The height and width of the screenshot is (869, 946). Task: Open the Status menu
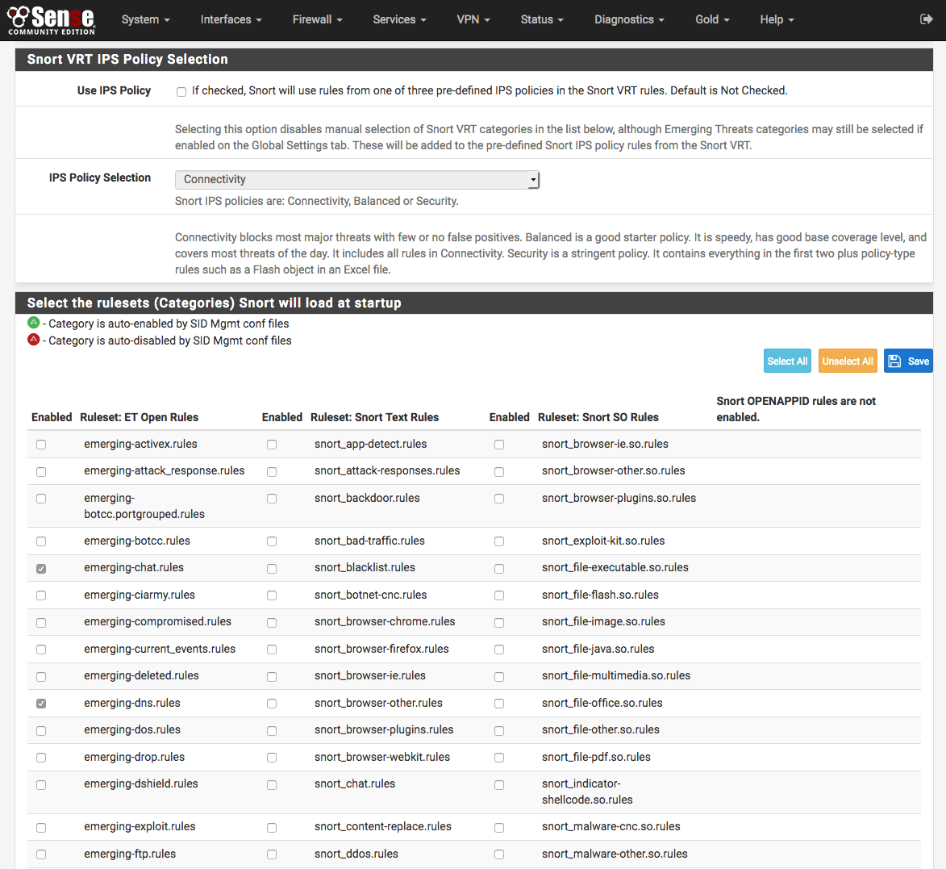(x=541, y=19)
